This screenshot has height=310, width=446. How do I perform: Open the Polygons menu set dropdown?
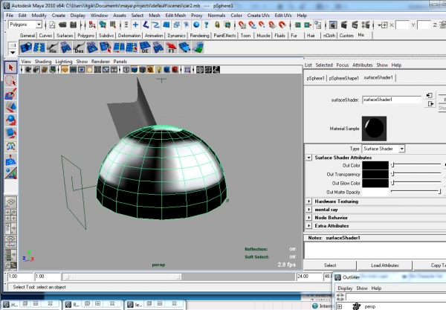tap(39, 25)
